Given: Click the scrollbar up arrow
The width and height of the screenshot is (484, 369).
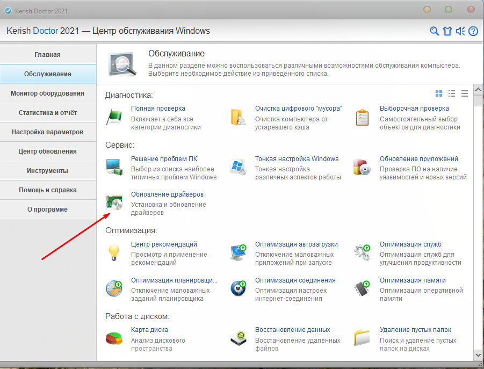Looking at the screenshot, I should [x=478, y=90].
